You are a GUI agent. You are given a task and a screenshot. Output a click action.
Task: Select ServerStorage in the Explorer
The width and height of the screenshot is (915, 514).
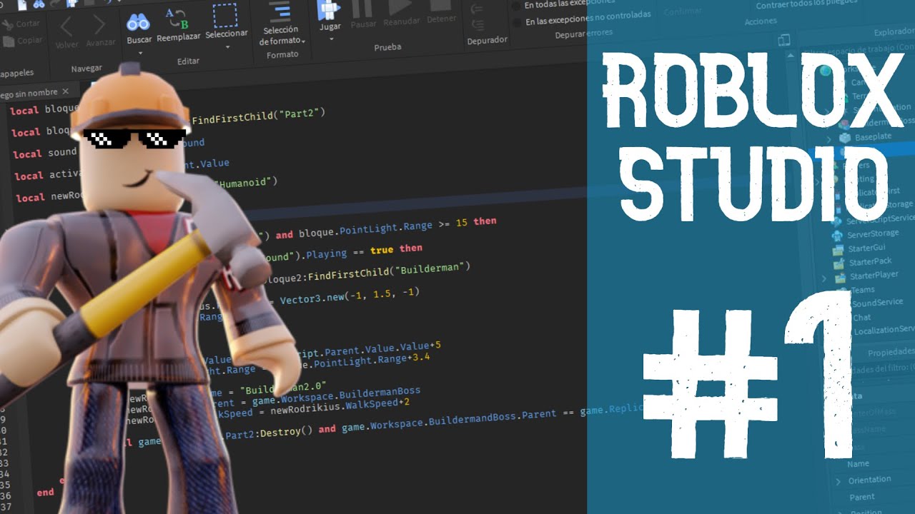tap(873, 233)
